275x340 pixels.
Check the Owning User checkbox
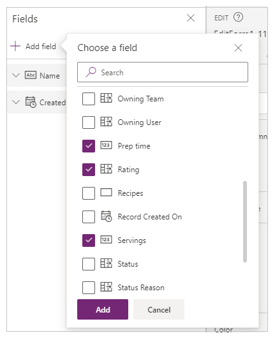[89, 122]
